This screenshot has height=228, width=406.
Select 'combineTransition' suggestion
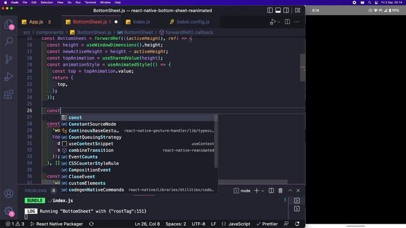pyautogui.click(x=138, y=150)
